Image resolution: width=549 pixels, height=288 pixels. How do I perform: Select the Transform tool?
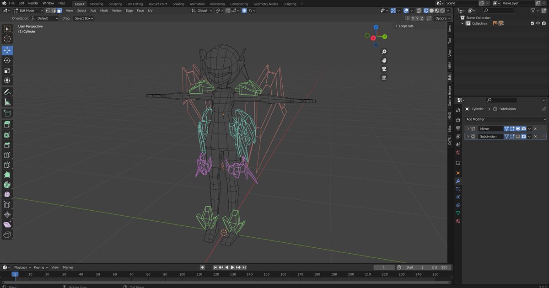coord(7,80)
